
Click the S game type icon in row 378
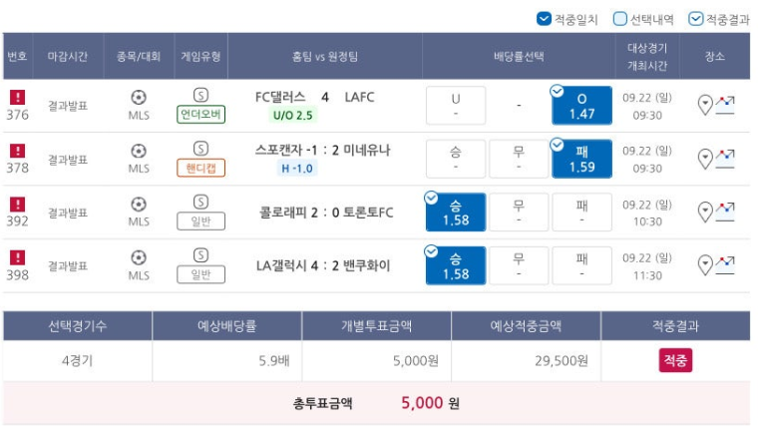tap(200, 149)
